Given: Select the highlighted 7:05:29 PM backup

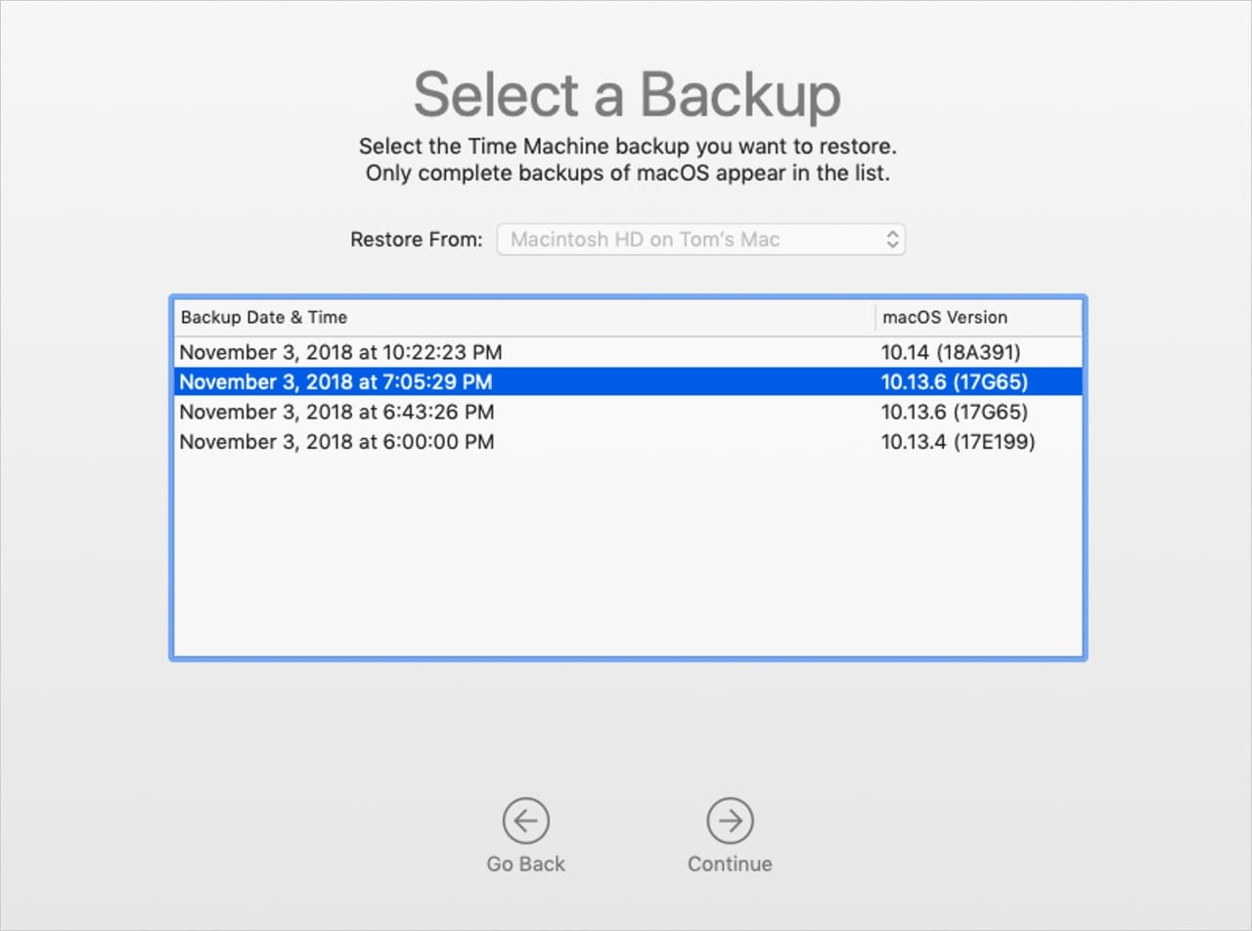Looking at the screenshot, I should click(335, 381).
